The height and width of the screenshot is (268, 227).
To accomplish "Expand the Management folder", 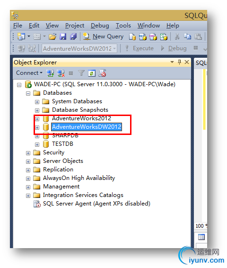I will (x=28, y=188).
